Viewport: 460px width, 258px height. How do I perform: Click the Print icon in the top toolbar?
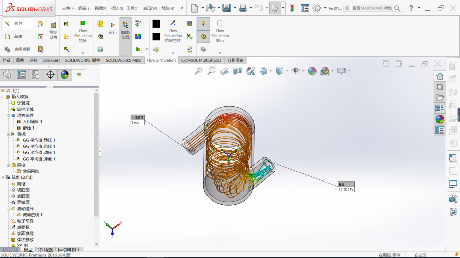[243, 8]
